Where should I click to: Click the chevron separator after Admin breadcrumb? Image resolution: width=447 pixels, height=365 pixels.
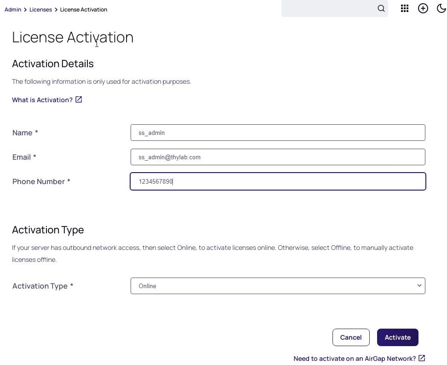[x=25, y=10]
